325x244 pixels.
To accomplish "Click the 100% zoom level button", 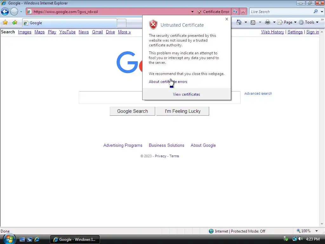I will point(304,231).
